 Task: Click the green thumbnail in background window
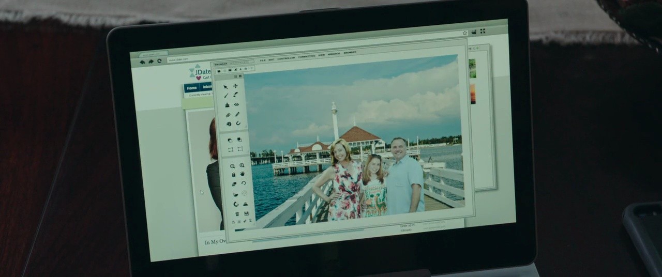pos(472,68)
